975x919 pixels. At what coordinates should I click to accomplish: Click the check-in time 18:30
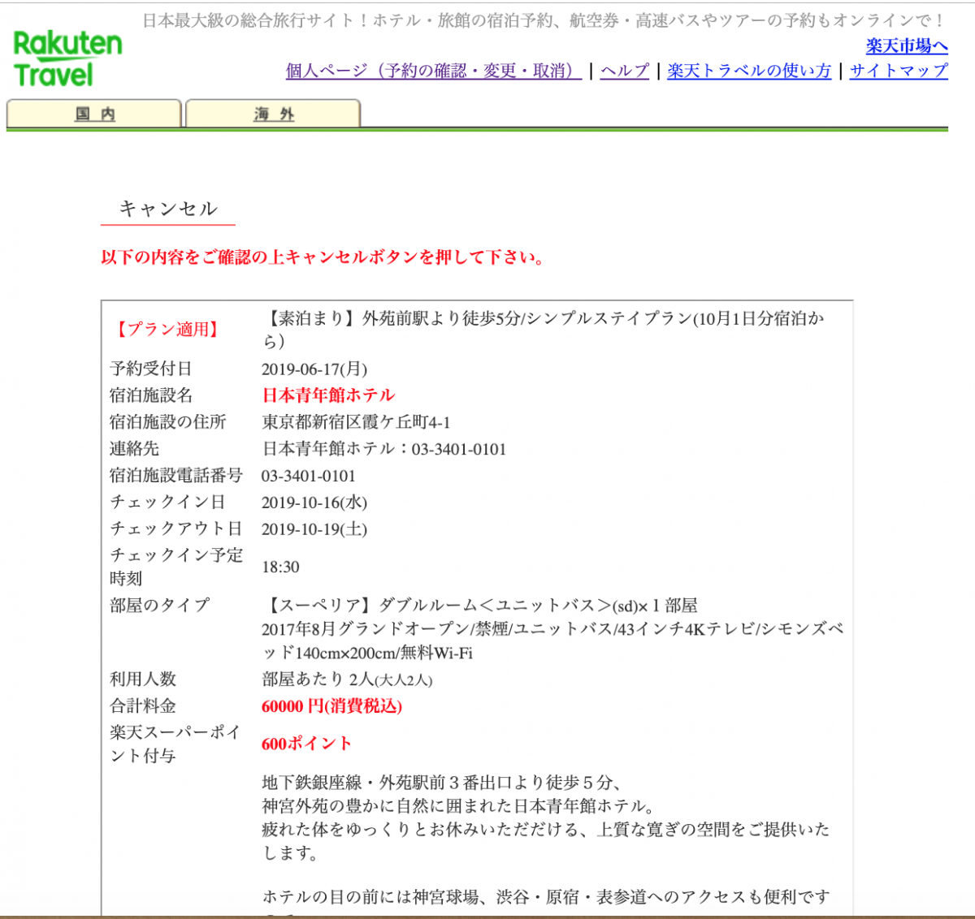280,567
